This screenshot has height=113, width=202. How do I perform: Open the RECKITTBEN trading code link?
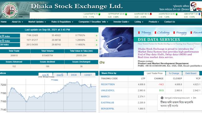coord(108,85)
